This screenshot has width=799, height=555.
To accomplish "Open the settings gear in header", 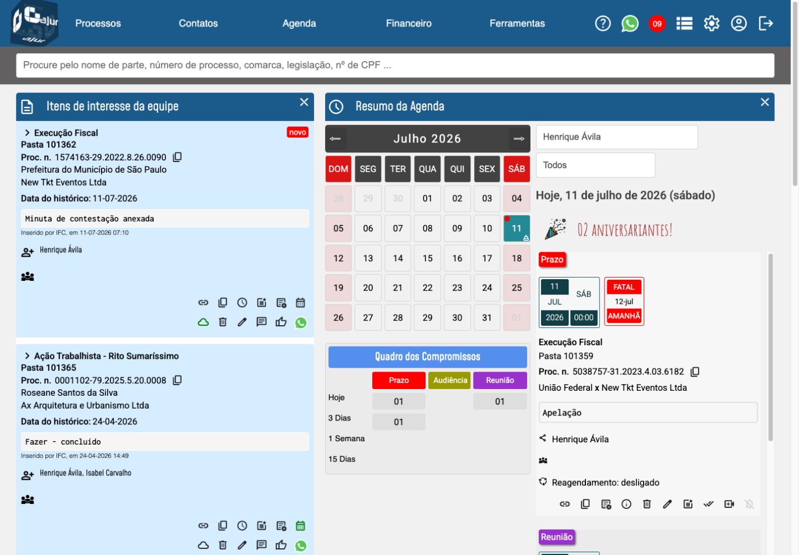I will click(x=712, y=24).
